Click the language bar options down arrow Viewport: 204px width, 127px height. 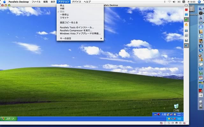click(182, 115)
